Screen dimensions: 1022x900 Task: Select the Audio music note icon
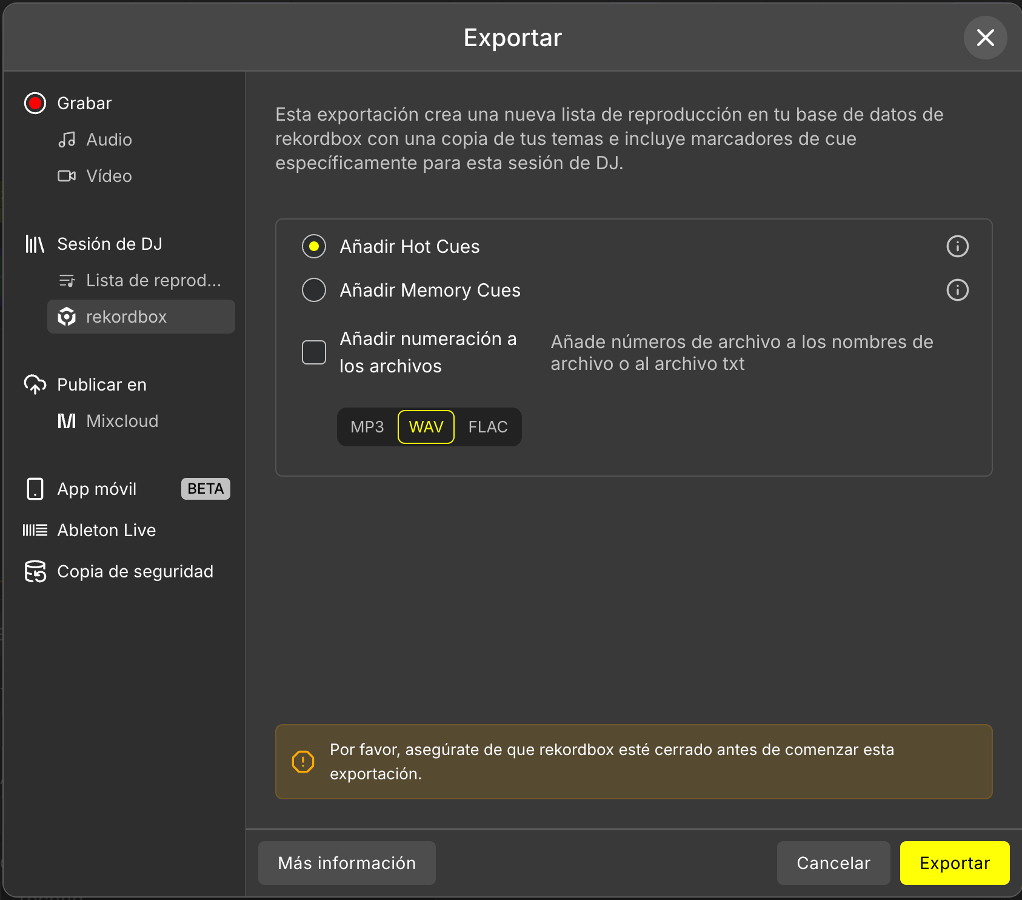[67, 139]
